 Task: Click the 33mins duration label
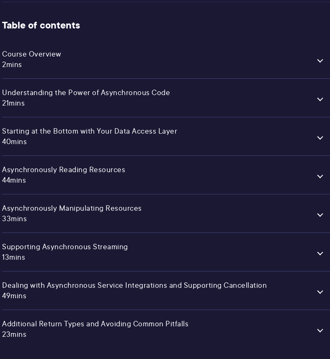pos(14,219)
